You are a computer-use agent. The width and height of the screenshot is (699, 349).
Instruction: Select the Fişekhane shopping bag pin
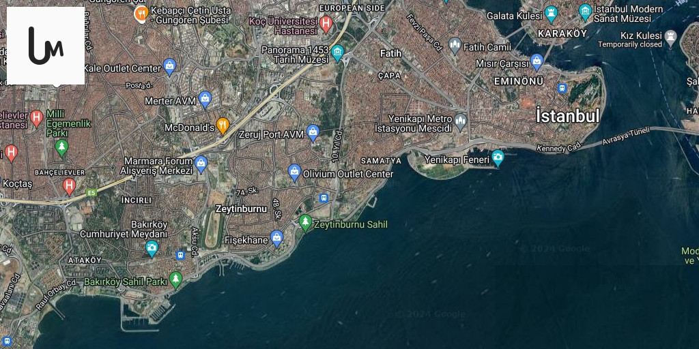(277, 239)
